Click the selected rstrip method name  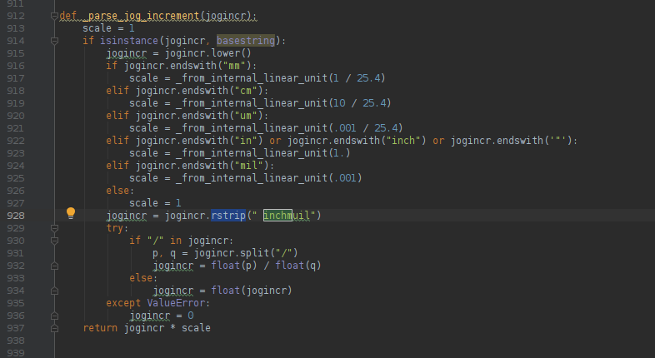point(228,216)
